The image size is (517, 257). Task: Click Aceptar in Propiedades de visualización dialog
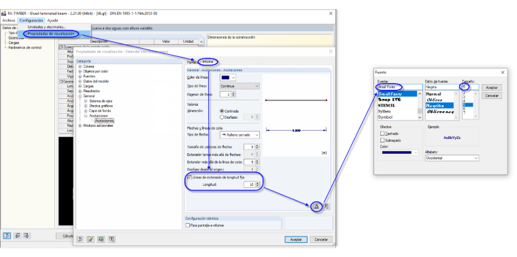pos(296,239)
